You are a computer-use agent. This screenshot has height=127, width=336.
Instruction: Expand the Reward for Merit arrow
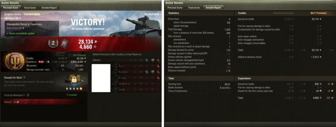(24, 78)
